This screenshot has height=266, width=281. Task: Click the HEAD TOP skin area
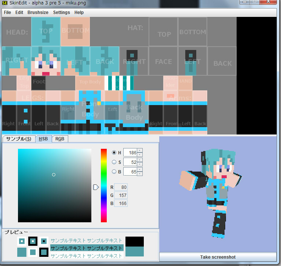pos(46,31)
